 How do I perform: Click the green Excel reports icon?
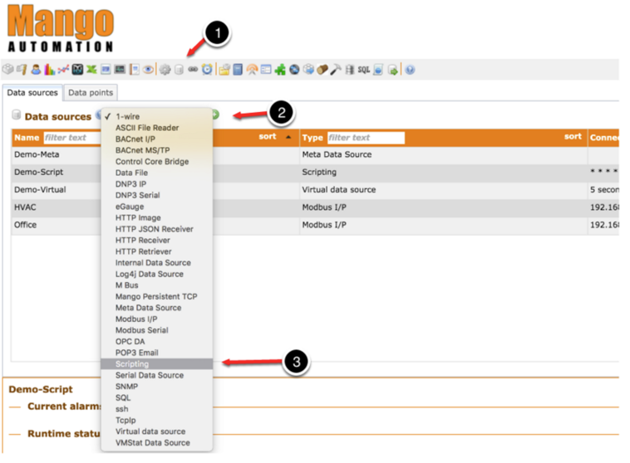click(x=91, y=70)
